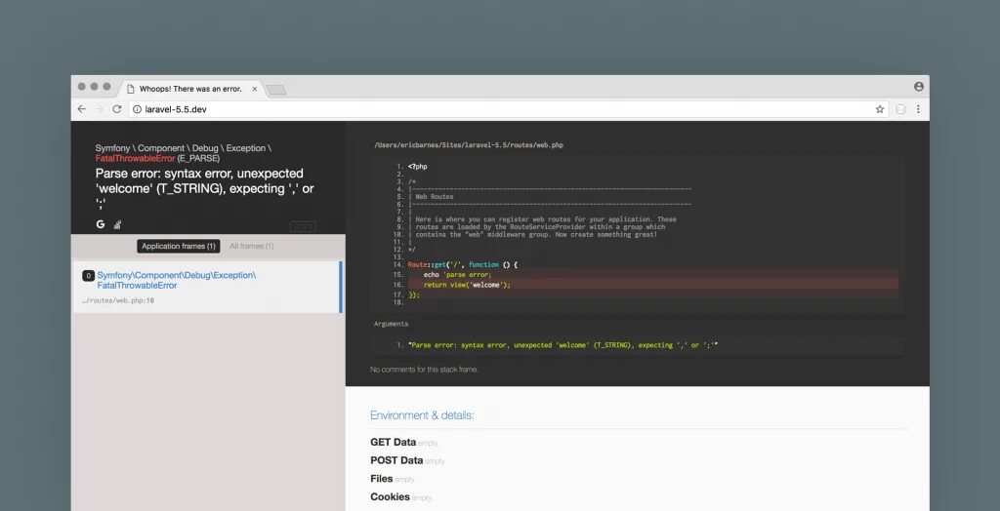Switch to Application frames (1) tab
This screenshot has height=511, width=1000.
pos(178,246)
